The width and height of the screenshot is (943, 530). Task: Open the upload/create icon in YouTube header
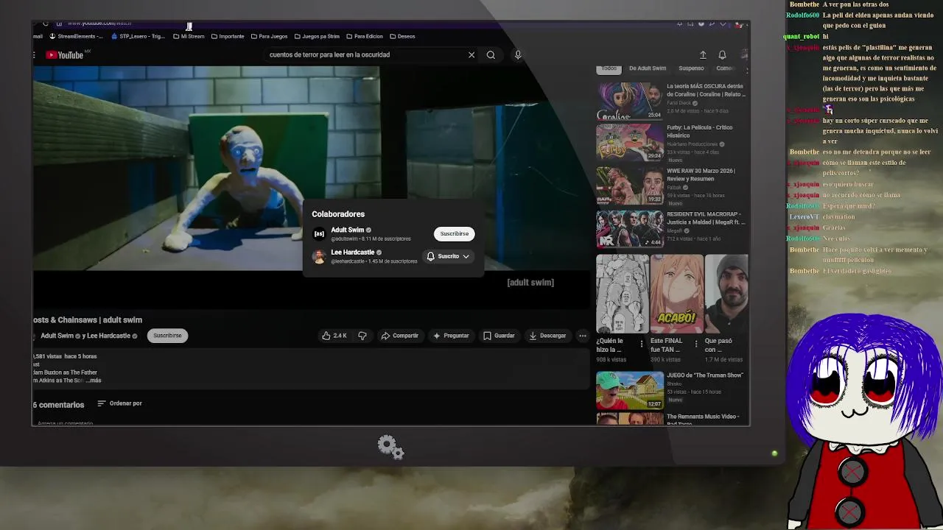coord(703,55)
